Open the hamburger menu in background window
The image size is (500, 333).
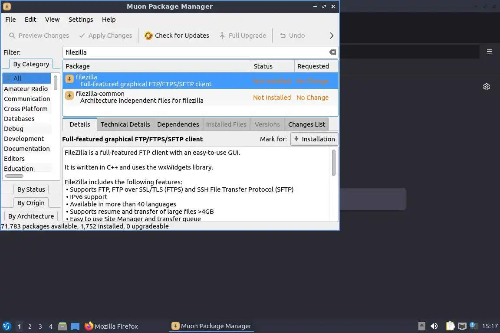pyautogui.click(x=490, y=52)
